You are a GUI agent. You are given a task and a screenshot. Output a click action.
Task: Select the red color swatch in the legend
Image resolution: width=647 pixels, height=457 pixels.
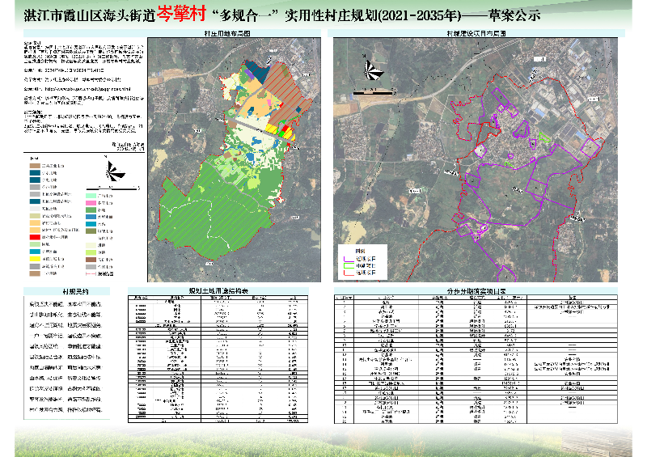35,237
